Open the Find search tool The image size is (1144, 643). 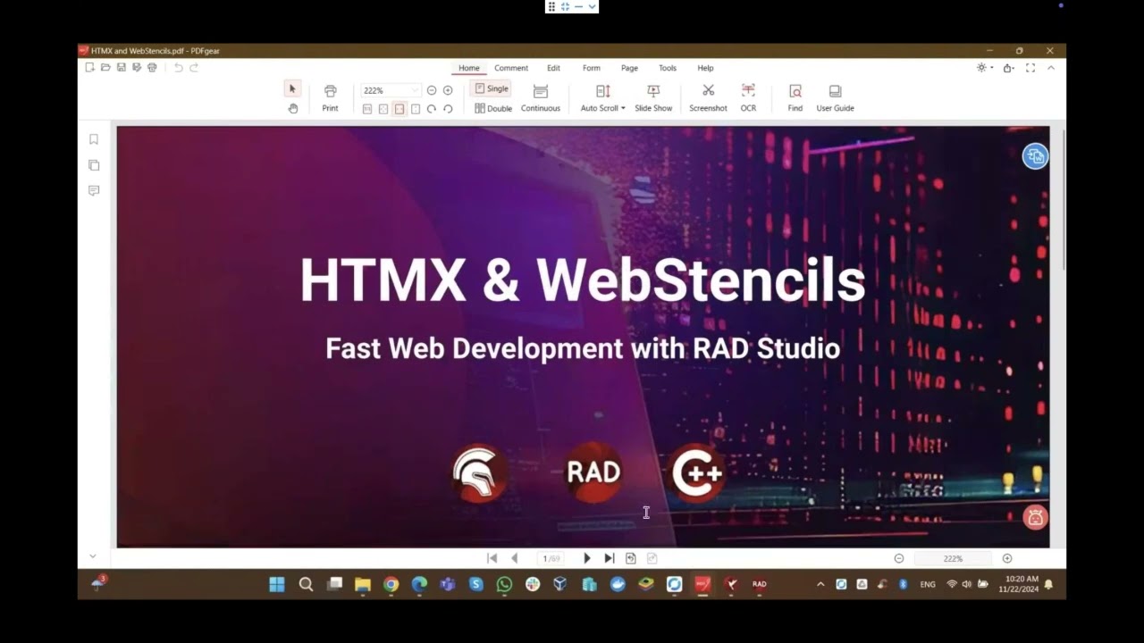coord(795,98)
